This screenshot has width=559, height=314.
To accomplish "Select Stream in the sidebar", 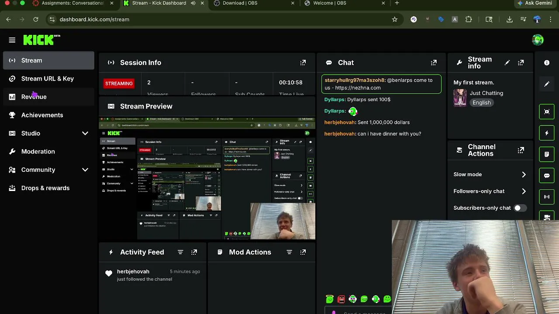I will 48,61.
